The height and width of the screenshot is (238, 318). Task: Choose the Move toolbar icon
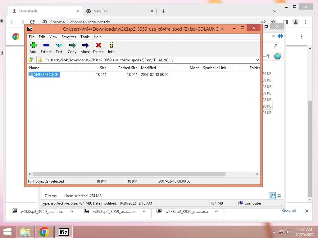pyautogui.click(x=85, y=48)
